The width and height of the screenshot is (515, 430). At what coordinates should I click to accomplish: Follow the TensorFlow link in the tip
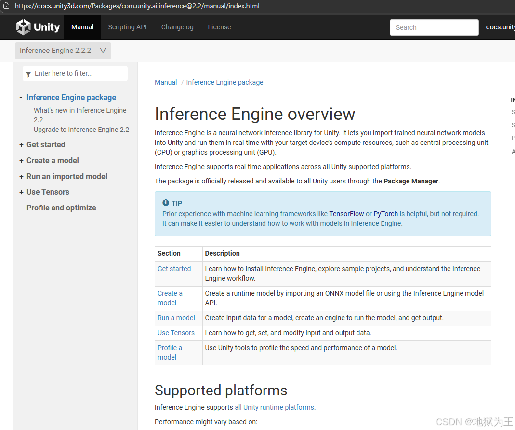pyautogui.click(x=346, y=214)
